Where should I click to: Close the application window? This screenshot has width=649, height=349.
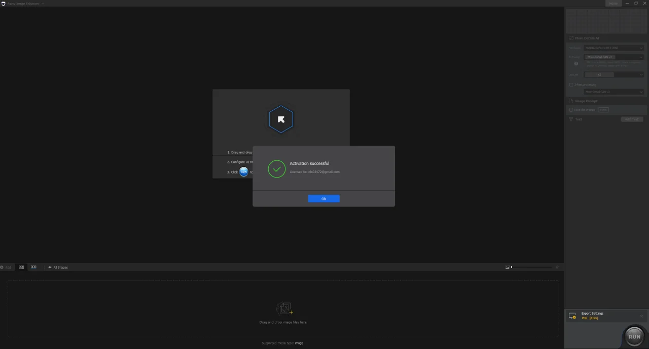[644, 3]
